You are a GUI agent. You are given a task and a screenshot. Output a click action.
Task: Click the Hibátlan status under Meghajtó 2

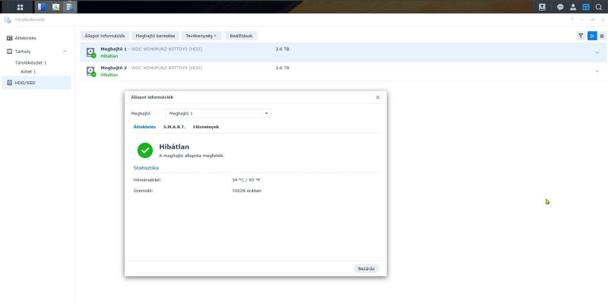[x=109, y=74]
